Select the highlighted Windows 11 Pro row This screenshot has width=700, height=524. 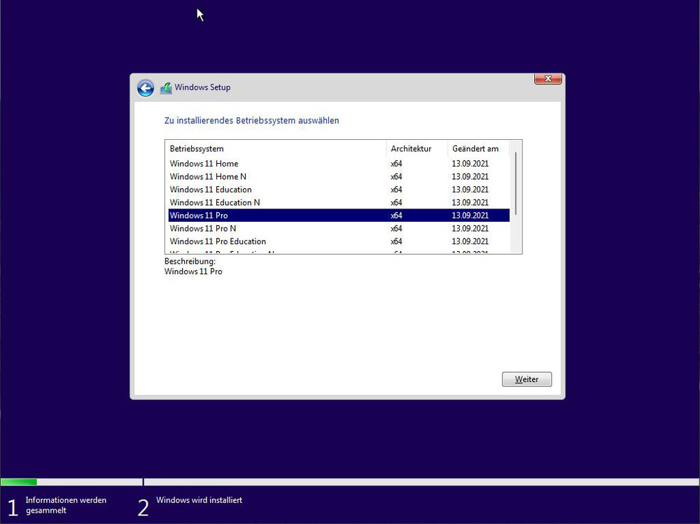[x=339, y=215]
